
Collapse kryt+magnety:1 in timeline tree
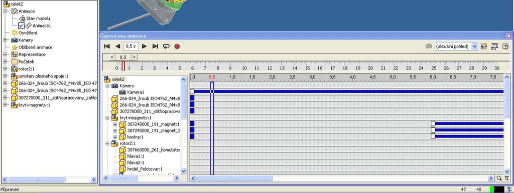click(x=107, y=117)
